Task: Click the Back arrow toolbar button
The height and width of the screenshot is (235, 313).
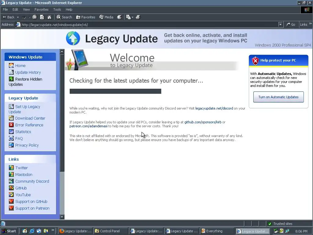Action: (8, 17)
